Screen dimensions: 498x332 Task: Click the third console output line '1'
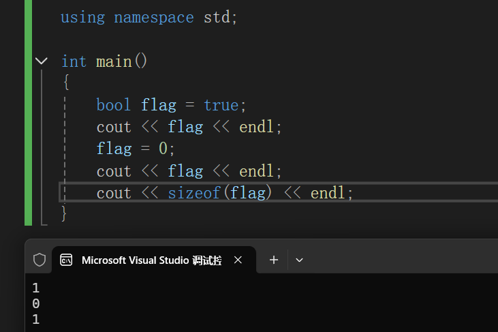point(36,319)
